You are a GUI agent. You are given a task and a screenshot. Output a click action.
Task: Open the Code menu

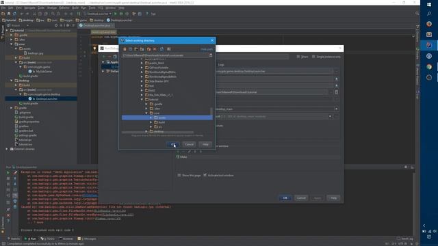tap(41, 8)
